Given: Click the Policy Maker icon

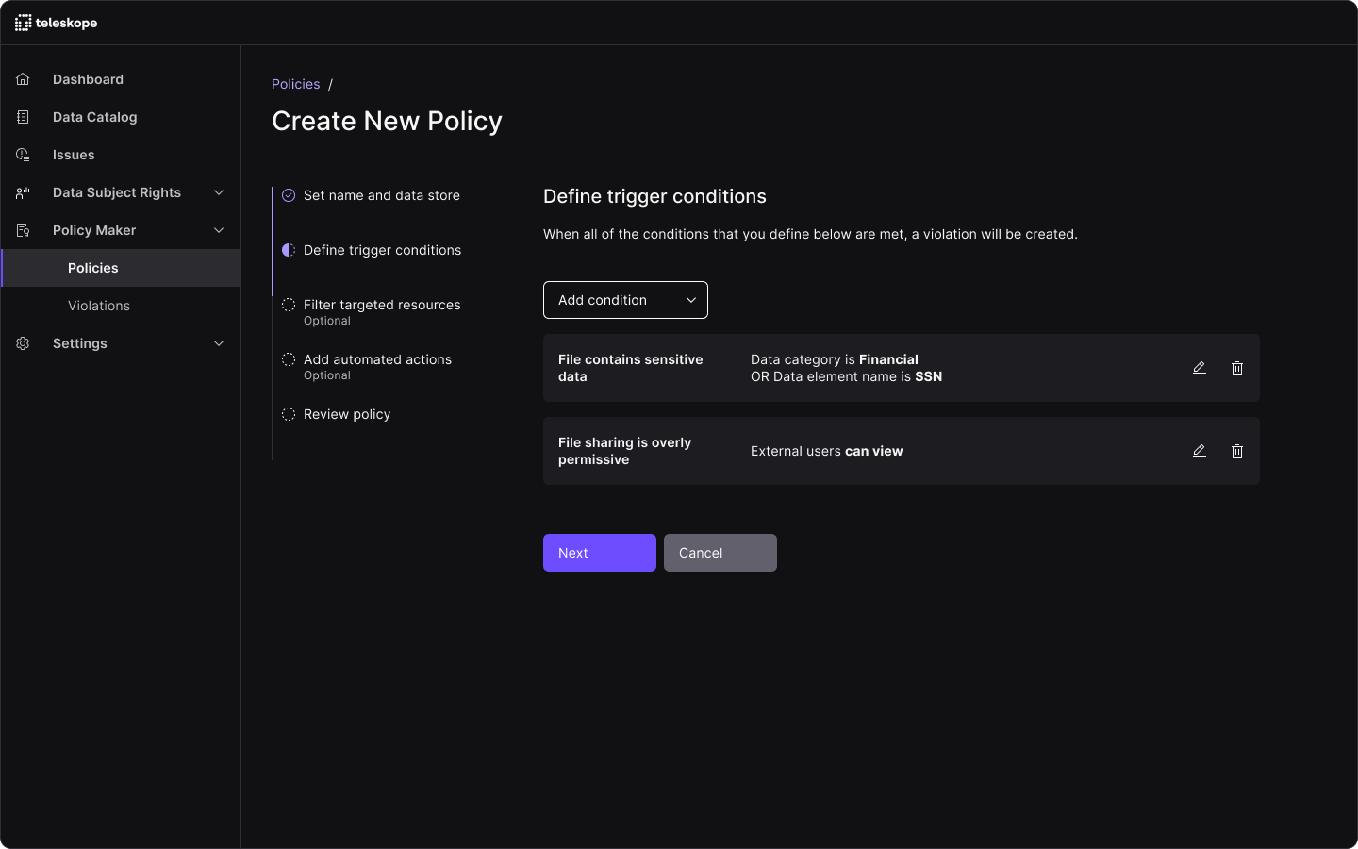Looking at the screenshot, I should [23, 230].
